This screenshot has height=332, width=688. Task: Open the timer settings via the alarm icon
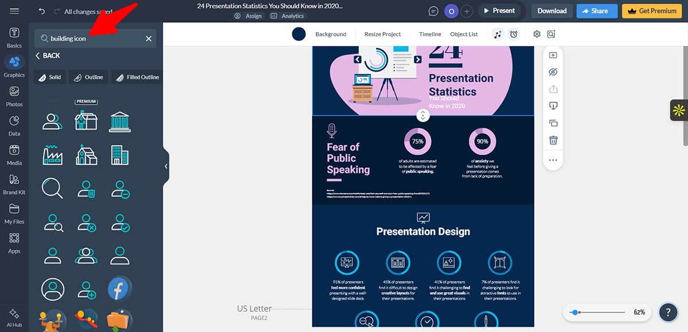(x=514, y=34)
